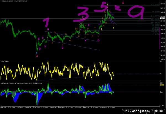Select the small pink wave label 4 at the top right

click(x=123, y=3)
